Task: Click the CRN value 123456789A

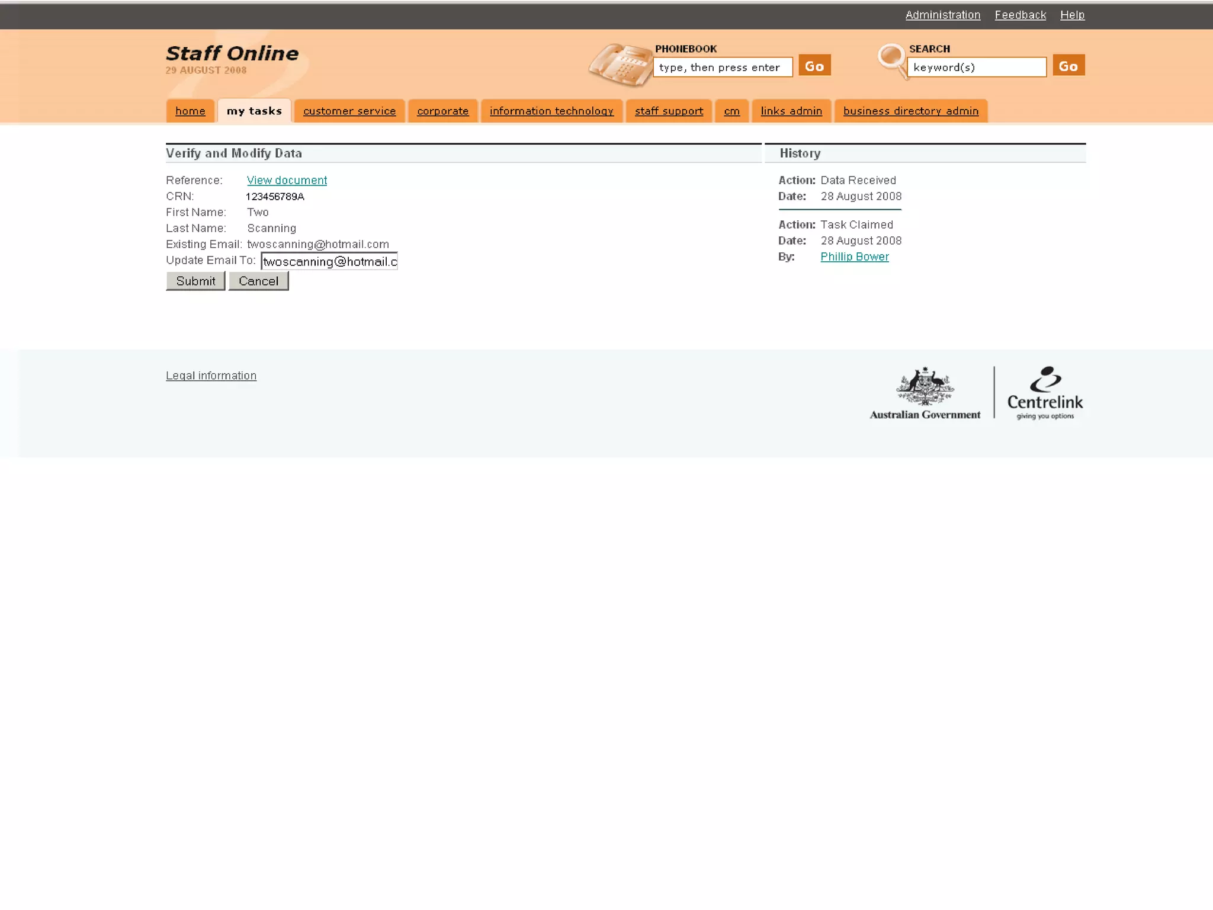Action: pyautogui.click(x=275, y=196)
